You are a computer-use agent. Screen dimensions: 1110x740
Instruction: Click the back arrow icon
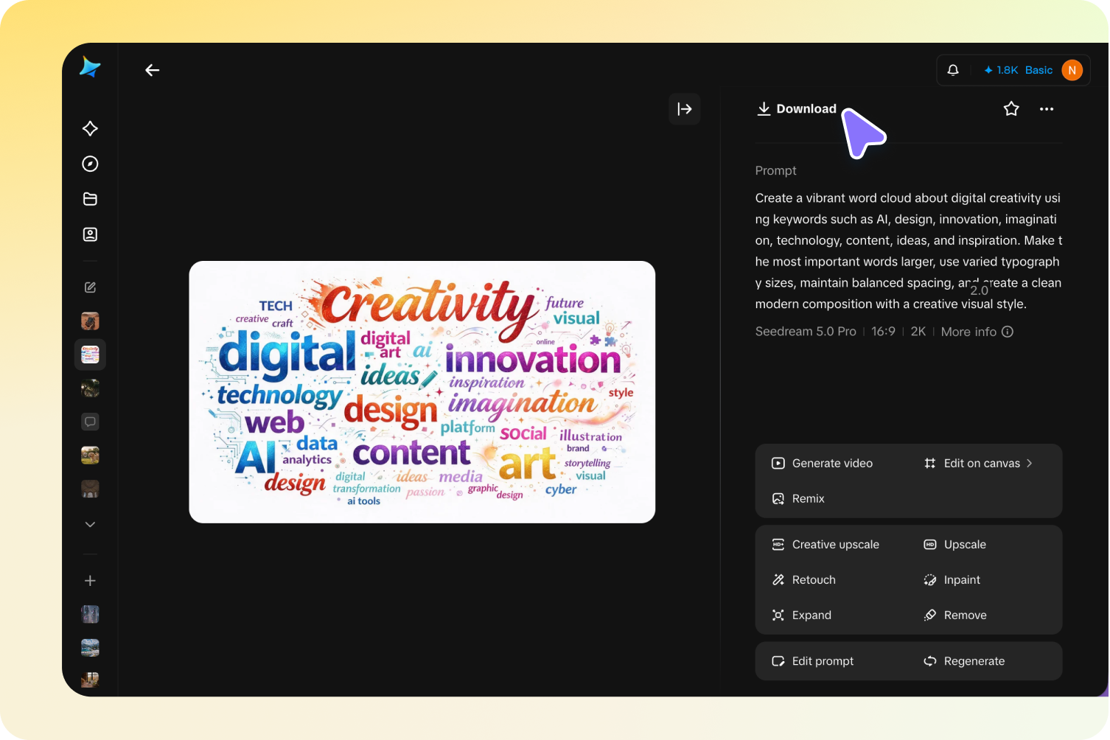pyautogui.click(x=153, y=70)
